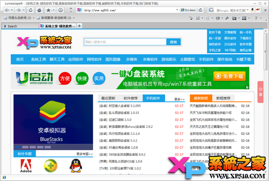Switch to 系统之家-绿色软件 tab

58,26
